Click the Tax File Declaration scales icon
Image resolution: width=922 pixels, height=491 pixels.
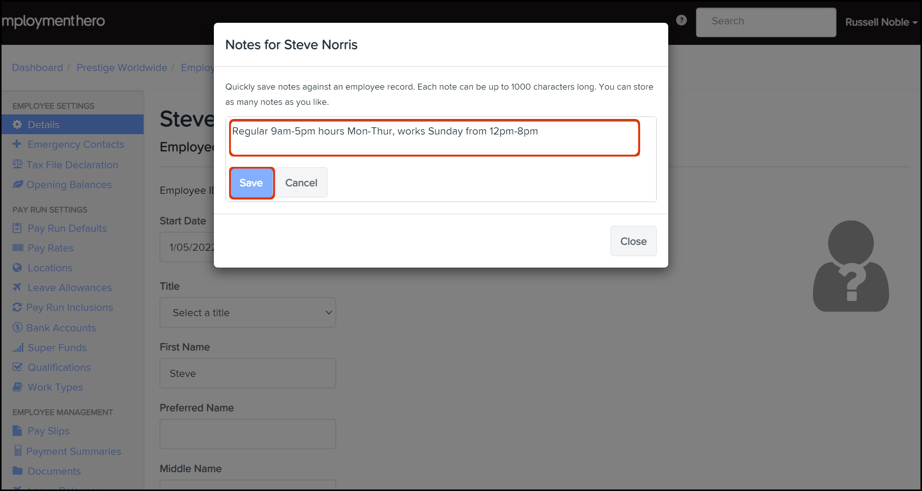click(x=17, y=164)
